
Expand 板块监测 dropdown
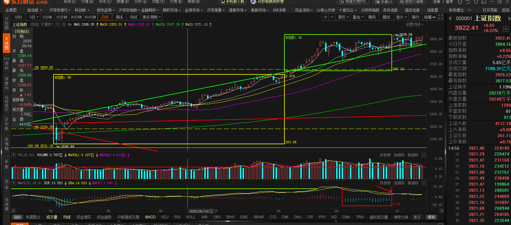(x=106, y=10)
